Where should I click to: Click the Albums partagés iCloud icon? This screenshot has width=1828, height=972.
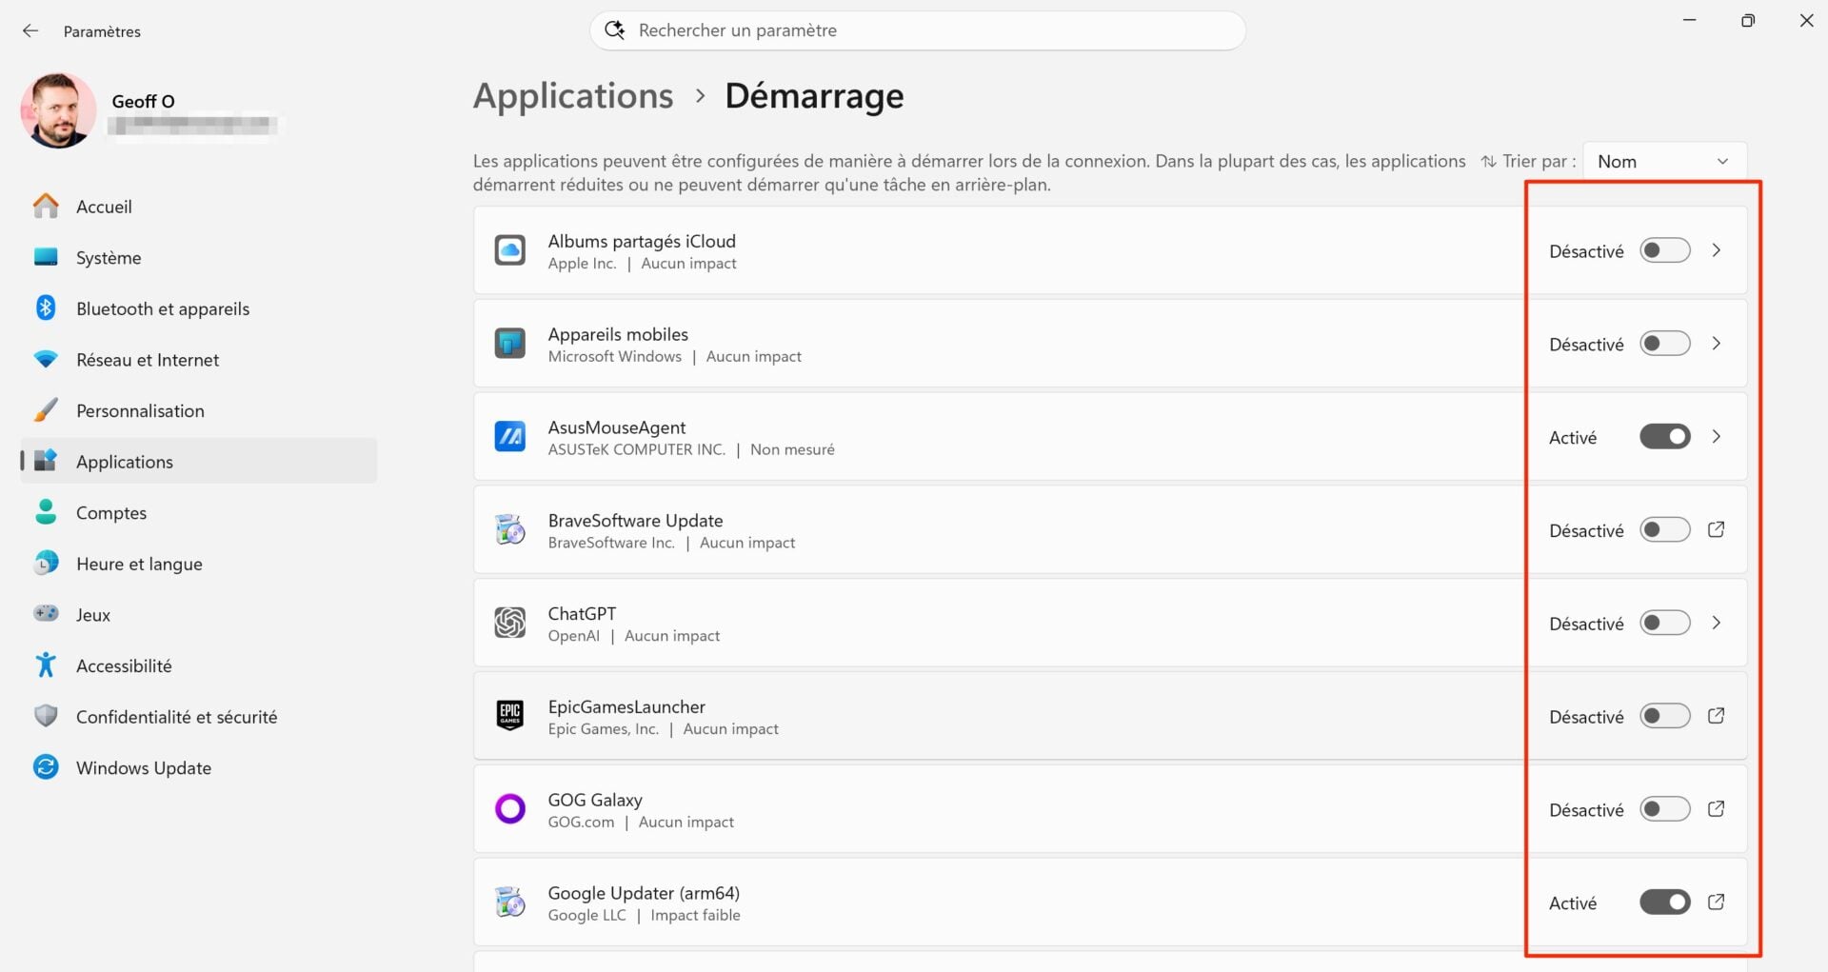coord(510,250)
